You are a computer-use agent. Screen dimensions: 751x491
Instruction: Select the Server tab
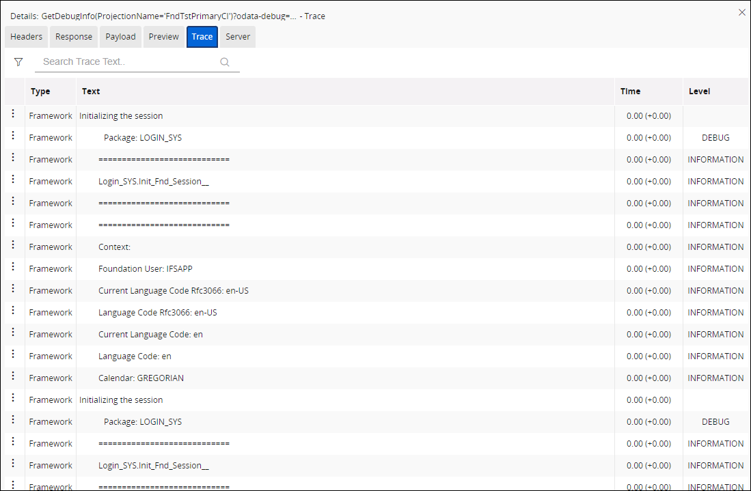point(238,37)
